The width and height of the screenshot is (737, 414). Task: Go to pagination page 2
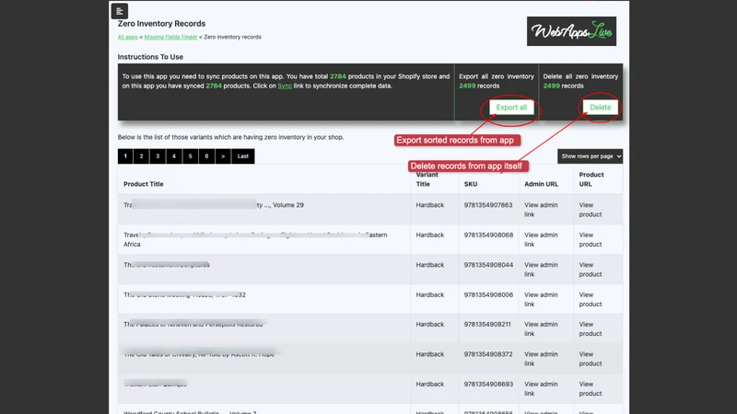(x=142, y=156)
